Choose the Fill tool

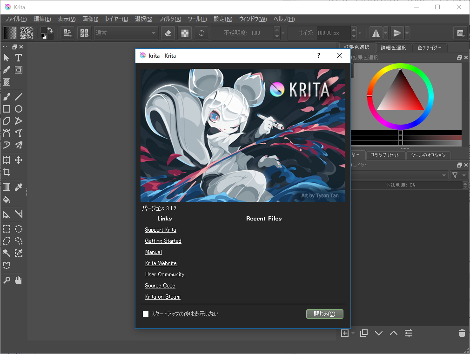[x=6, y=200]
